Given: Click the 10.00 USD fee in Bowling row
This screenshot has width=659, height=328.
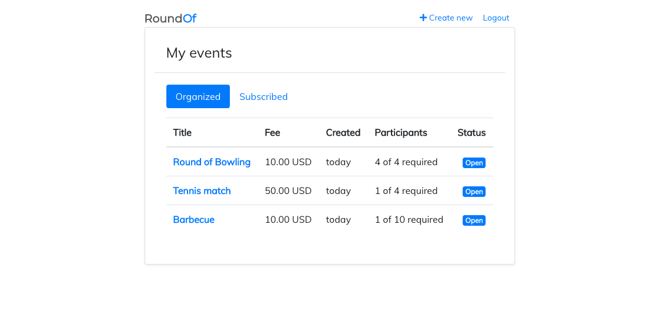Looking at the screenshot, I should click(x=288, y=162).
